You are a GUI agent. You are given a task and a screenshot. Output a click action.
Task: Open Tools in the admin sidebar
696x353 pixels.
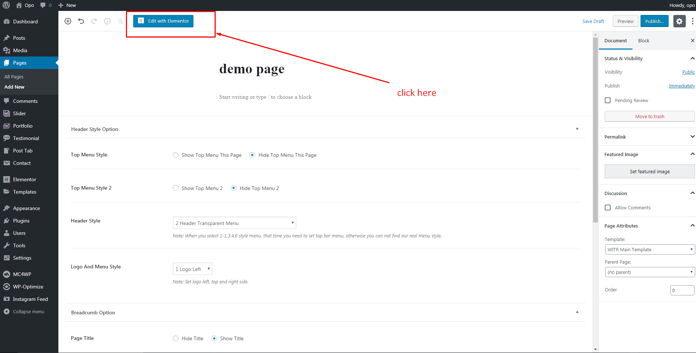click(29, 245)
